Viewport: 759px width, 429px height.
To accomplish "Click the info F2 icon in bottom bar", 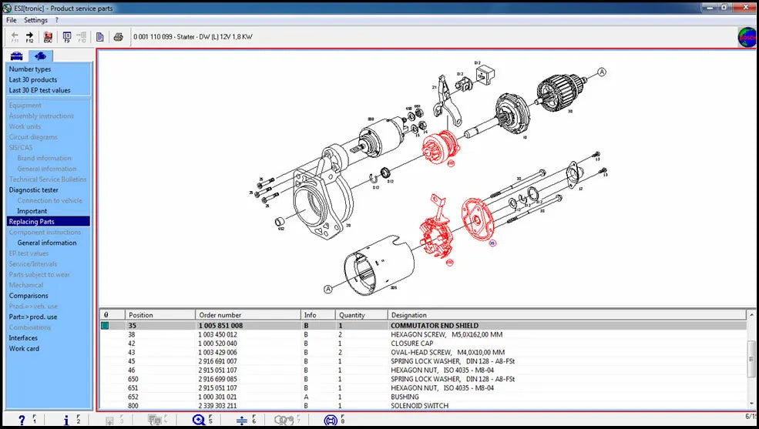I will tap(67, 420).
